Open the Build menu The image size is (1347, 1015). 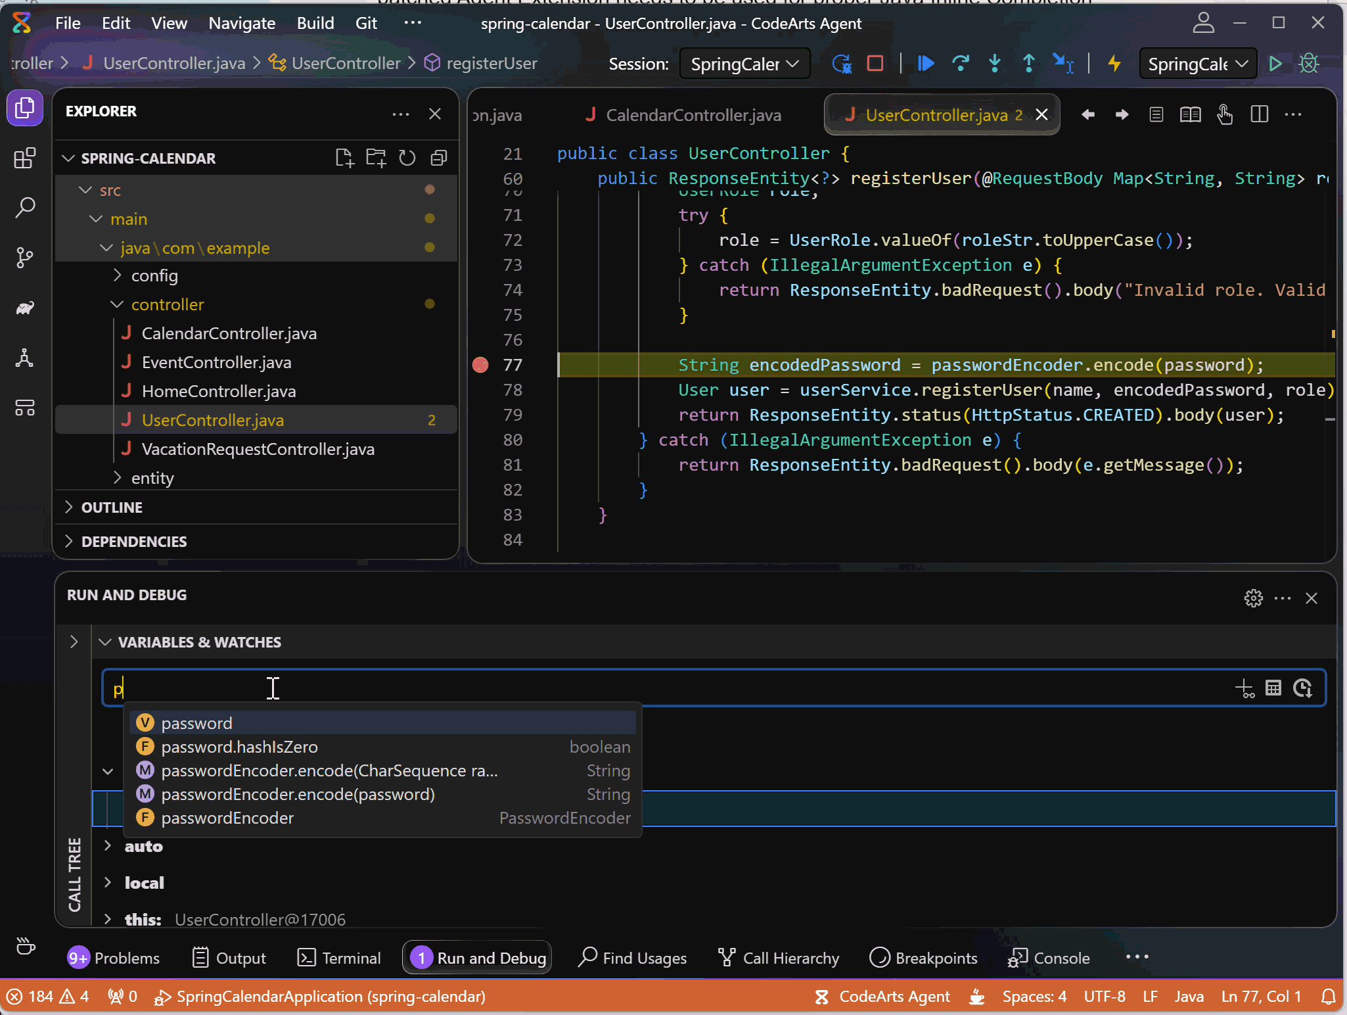point(315,23)
